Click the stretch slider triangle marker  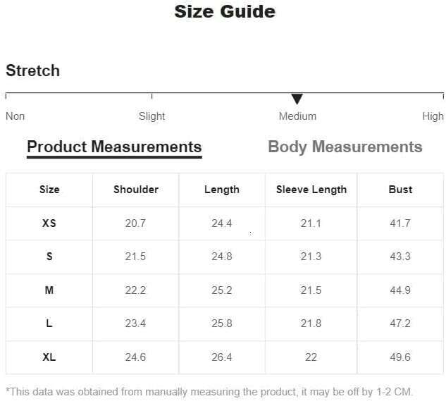[x=297, y=99]
